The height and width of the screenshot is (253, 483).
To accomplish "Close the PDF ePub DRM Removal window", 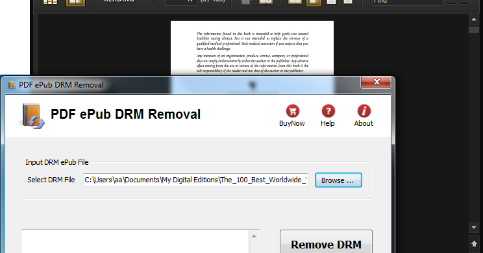I will pos(376,82).
